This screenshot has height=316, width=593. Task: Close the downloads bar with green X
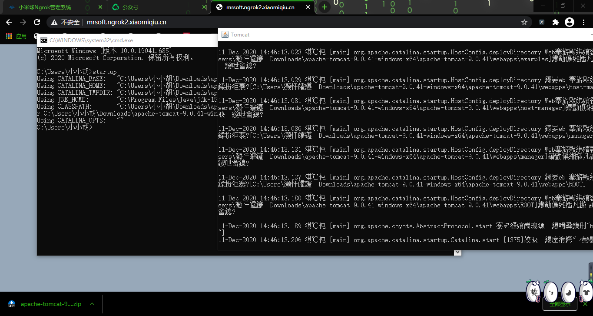pyautogui.click(x=585, y=304)
